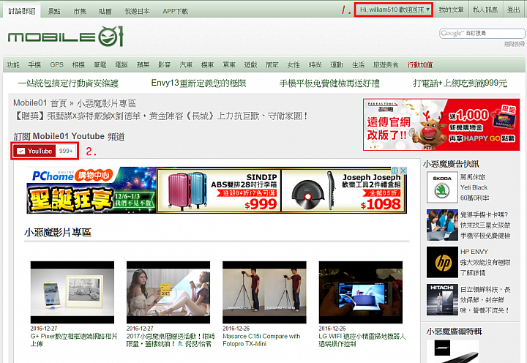Select the 市集 tab
This screenshot has height=363, width=527.
click(80, 12)
